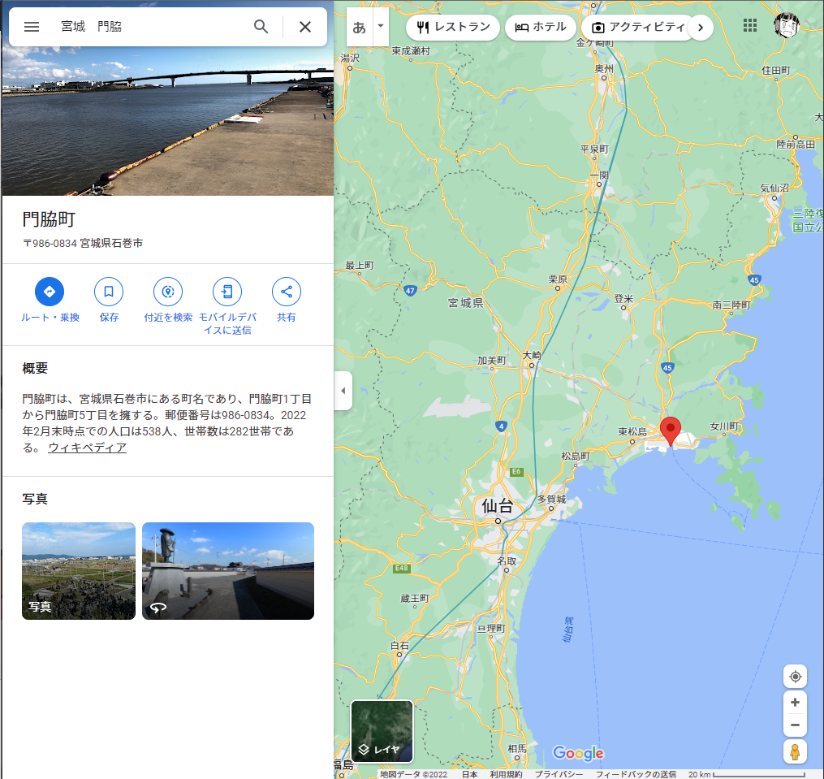The height and width of the screenshot is (779, 824).
Task: Toggle the レイヤ layers view
Action: tap(382, 731)
